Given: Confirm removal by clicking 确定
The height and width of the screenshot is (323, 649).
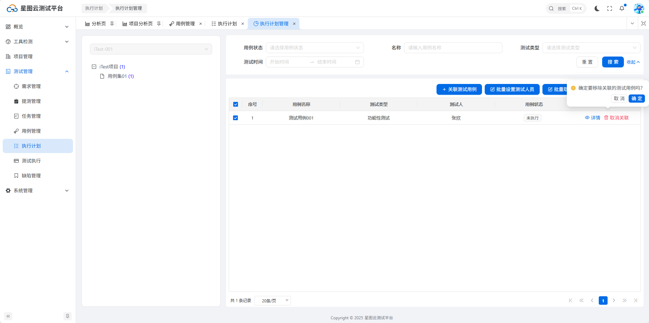Looking at the screenshot, I should coord(636,99).
